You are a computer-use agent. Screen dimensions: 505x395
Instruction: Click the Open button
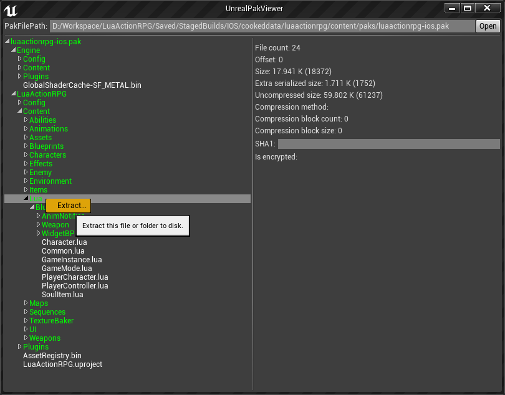coord(488,26)
